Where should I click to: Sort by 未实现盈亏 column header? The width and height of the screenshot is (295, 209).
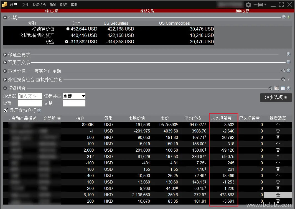click(221, 118)
